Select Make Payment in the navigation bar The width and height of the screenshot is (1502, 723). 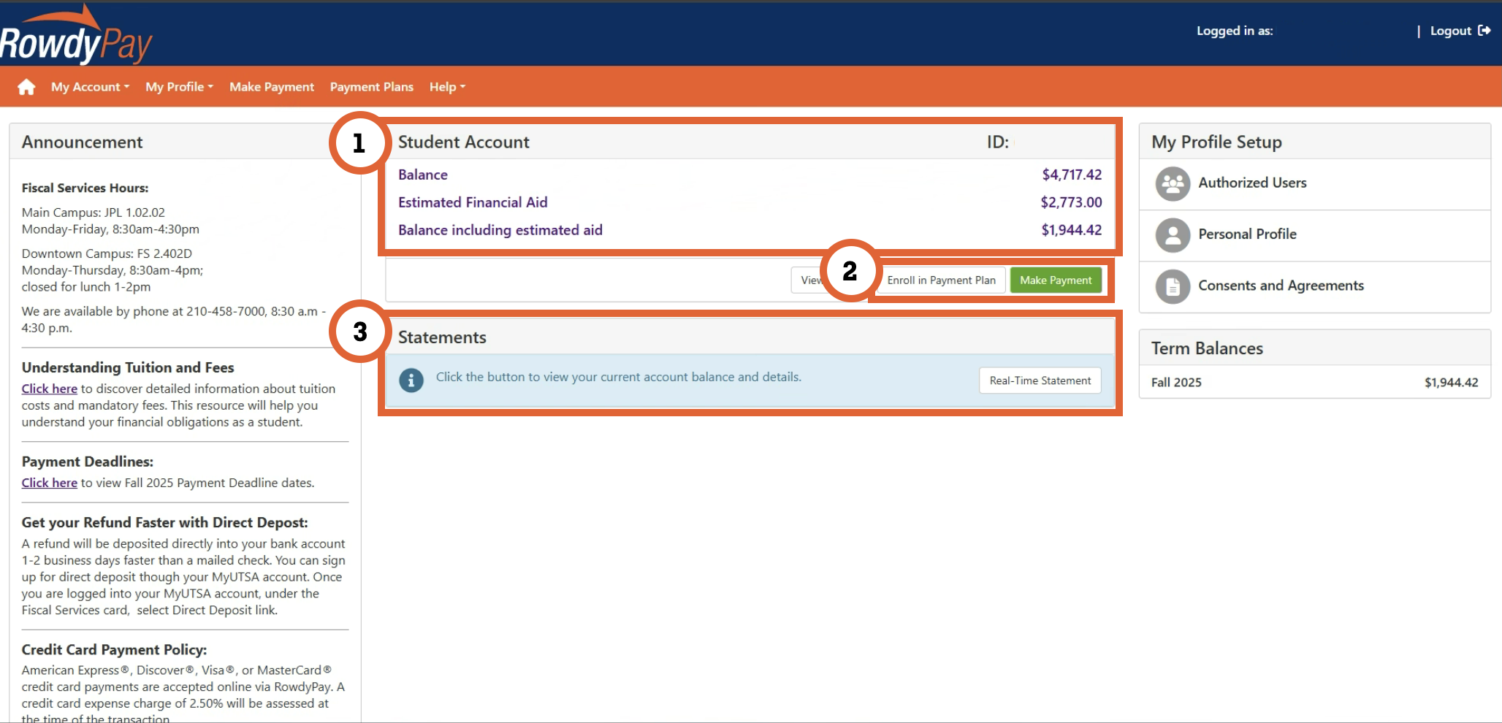tap(272, 87)
